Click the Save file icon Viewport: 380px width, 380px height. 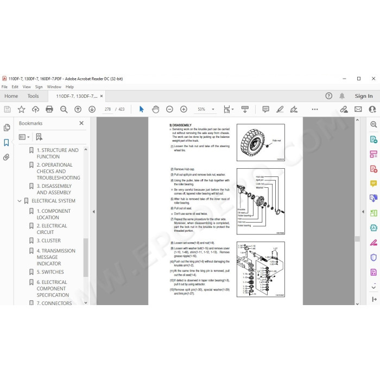7,109
